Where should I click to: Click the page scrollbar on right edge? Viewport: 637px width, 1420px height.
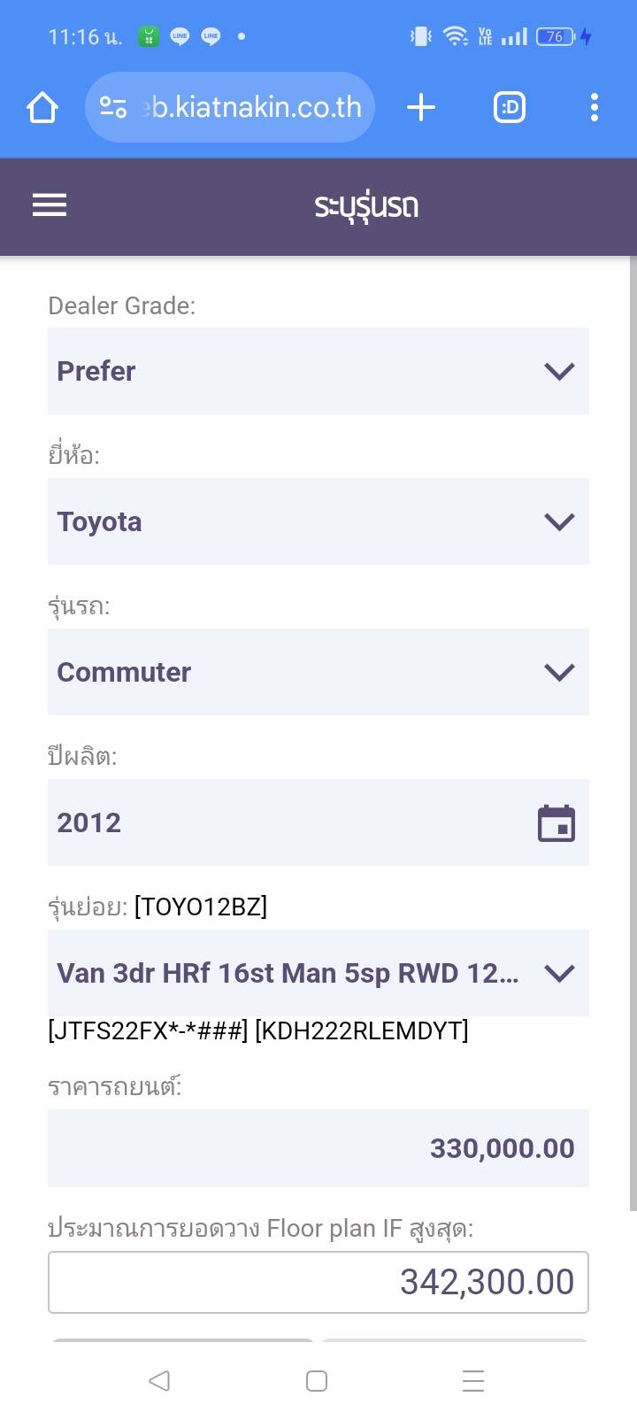coord(633,735)
